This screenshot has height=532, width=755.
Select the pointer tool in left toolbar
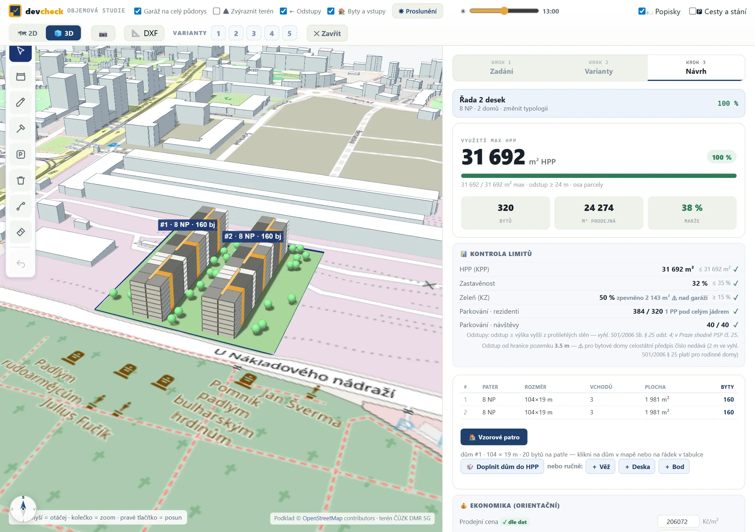(x=21, y=52)
